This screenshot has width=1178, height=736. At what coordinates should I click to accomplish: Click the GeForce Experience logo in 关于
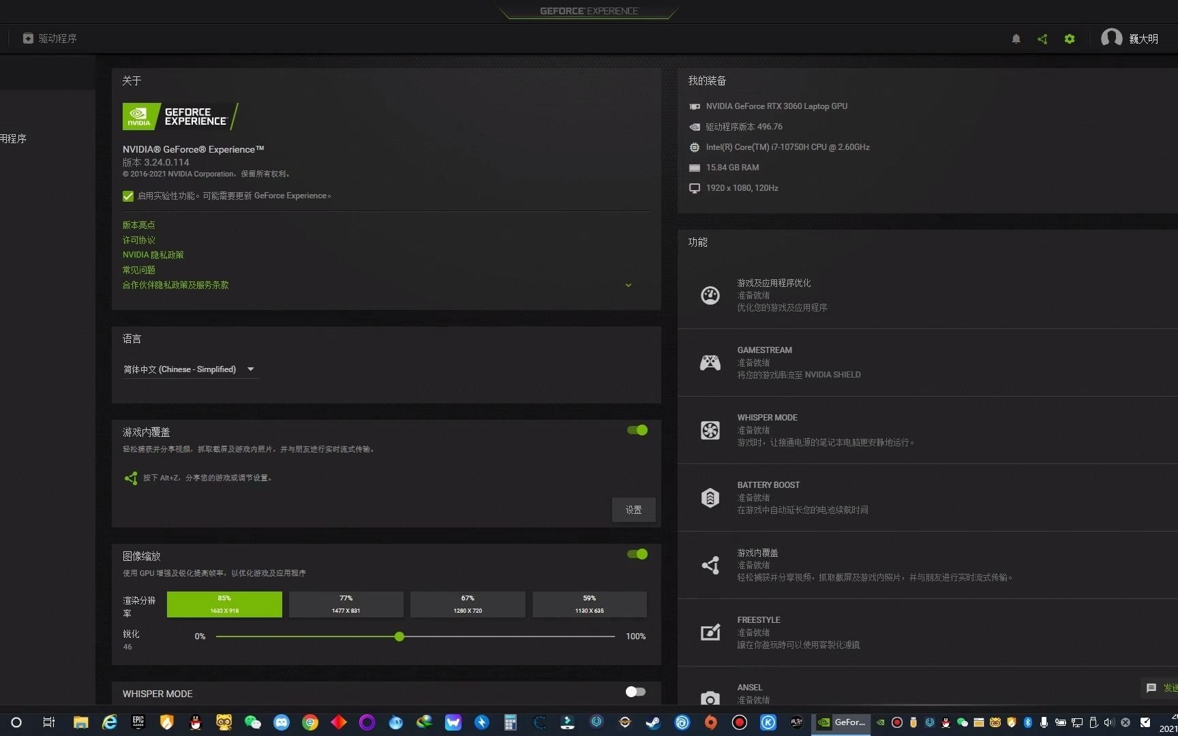click(x=180, y=117)
